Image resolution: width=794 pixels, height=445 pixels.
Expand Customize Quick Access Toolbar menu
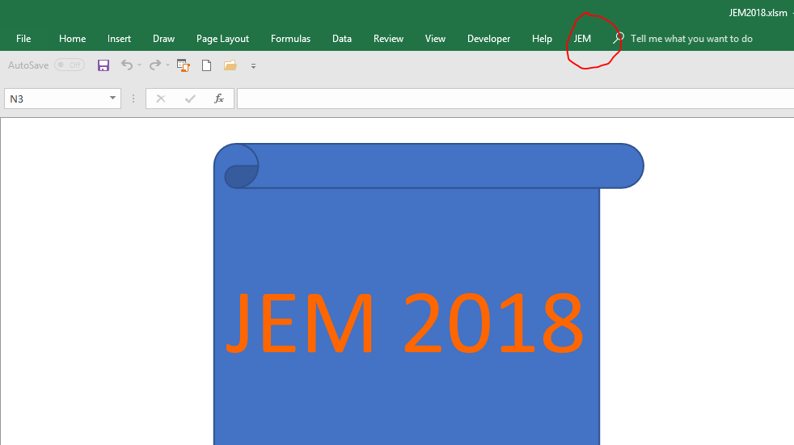tap(253, 66)
